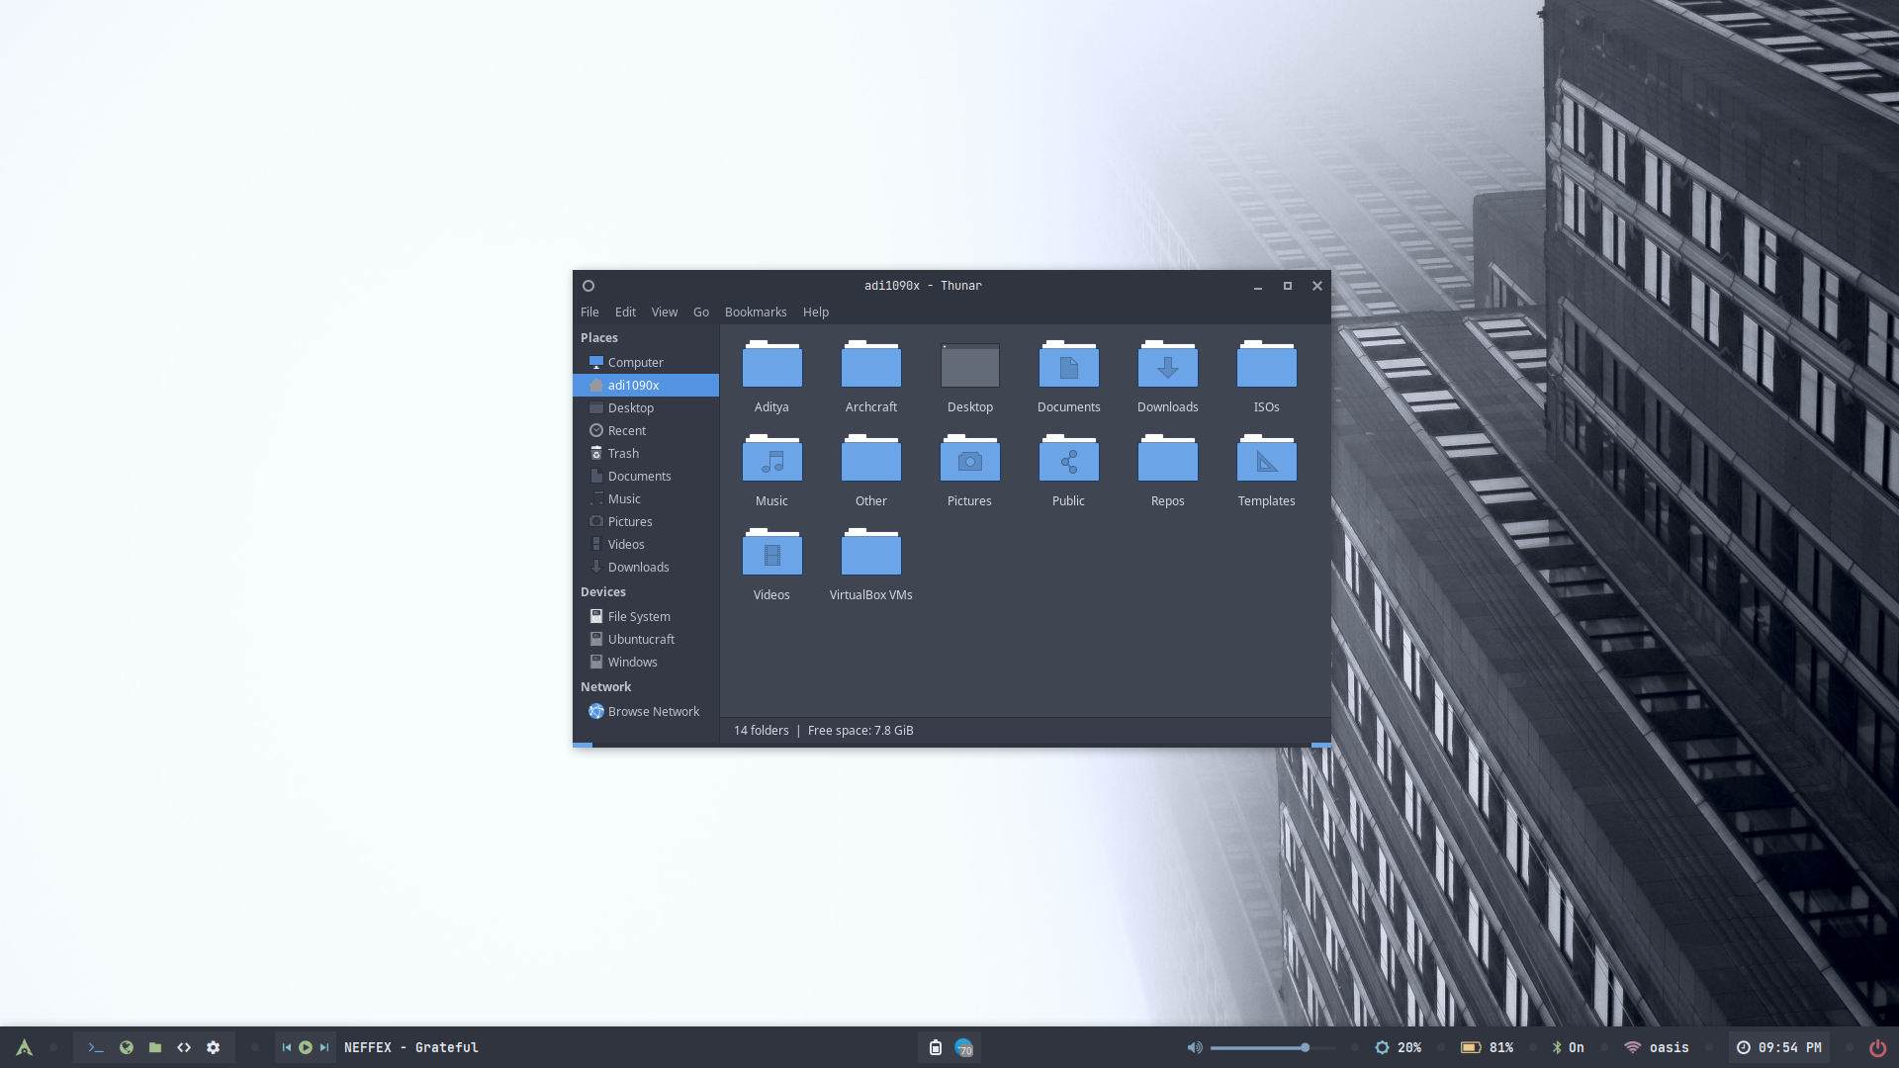1899x1068 pixels.
Task: Toggle Bluetooth On indicator in panel
Action: (x=1568, y=1047)
